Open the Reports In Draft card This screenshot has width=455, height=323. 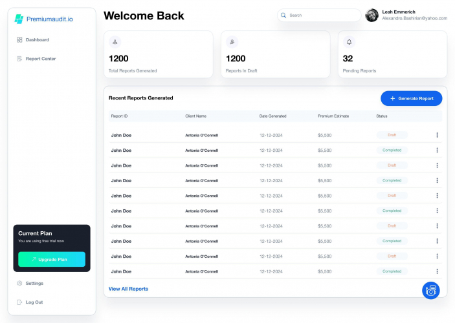[x=275, y=54]
